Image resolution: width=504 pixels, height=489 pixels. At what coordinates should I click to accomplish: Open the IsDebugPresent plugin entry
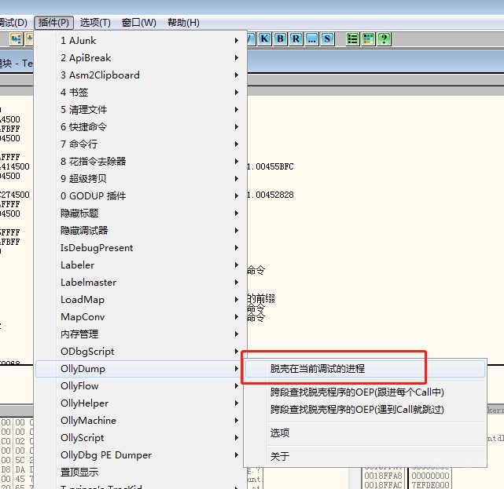click(141, 248)
